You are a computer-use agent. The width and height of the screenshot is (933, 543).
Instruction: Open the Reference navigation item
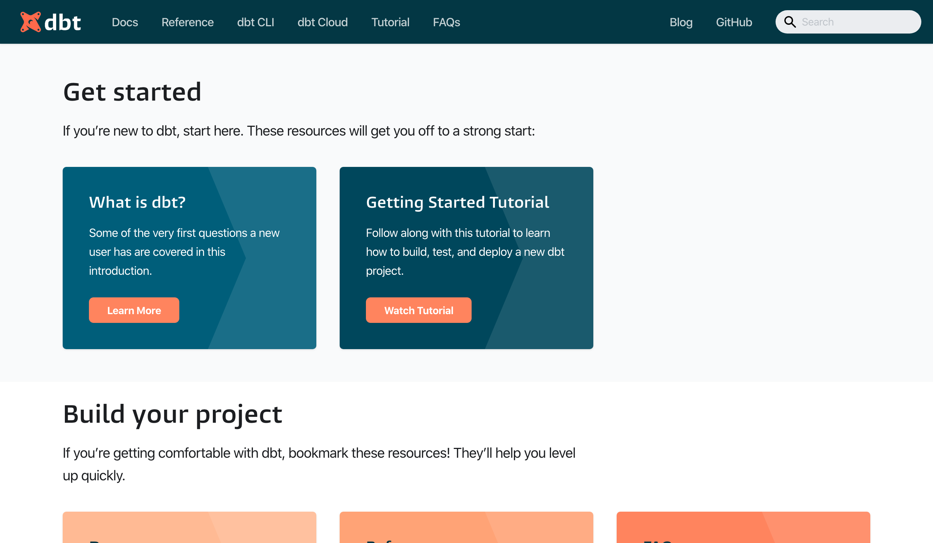click(187, 22)
